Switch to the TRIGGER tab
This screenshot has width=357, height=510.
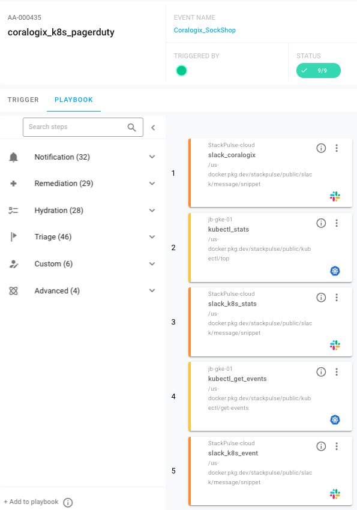tap(23, 100)
